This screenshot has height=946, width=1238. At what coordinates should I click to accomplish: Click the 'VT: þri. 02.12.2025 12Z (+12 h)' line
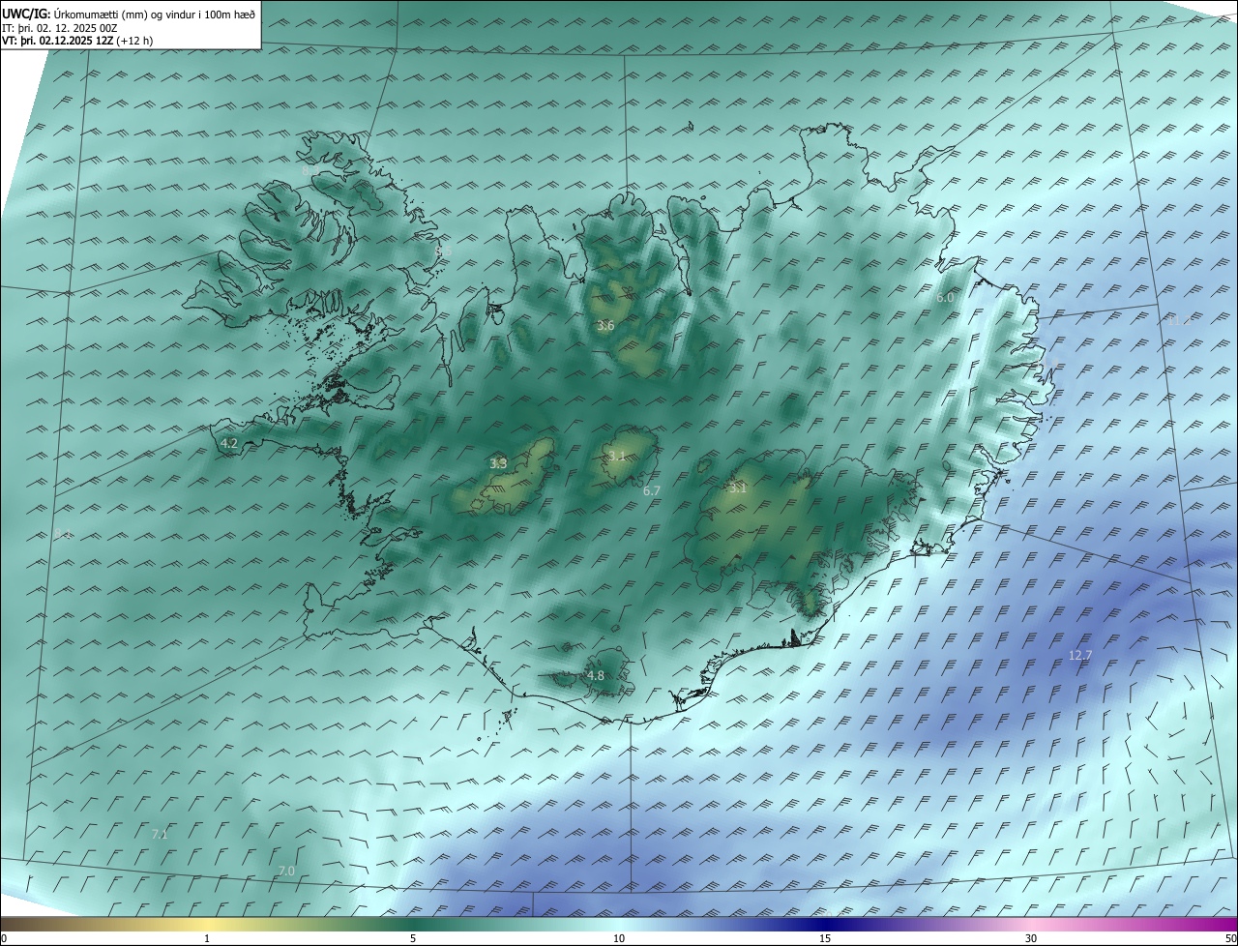pos(77,41)
